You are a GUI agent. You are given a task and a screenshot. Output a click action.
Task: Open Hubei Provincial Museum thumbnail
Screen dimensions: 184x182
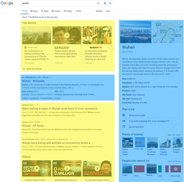click(152, 142)
